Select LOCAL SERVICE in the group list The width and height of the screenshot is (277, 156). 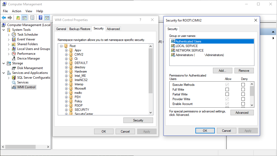coord(186,46)
